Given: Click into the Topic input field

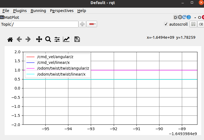Looking at the screenshot, I should coord(45,24).
